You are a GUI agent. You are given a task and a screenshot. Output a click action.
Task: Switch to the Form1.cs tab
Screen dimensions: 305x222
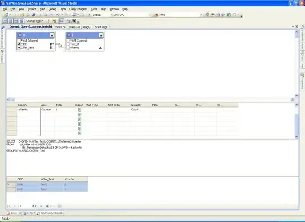[60, 27]
